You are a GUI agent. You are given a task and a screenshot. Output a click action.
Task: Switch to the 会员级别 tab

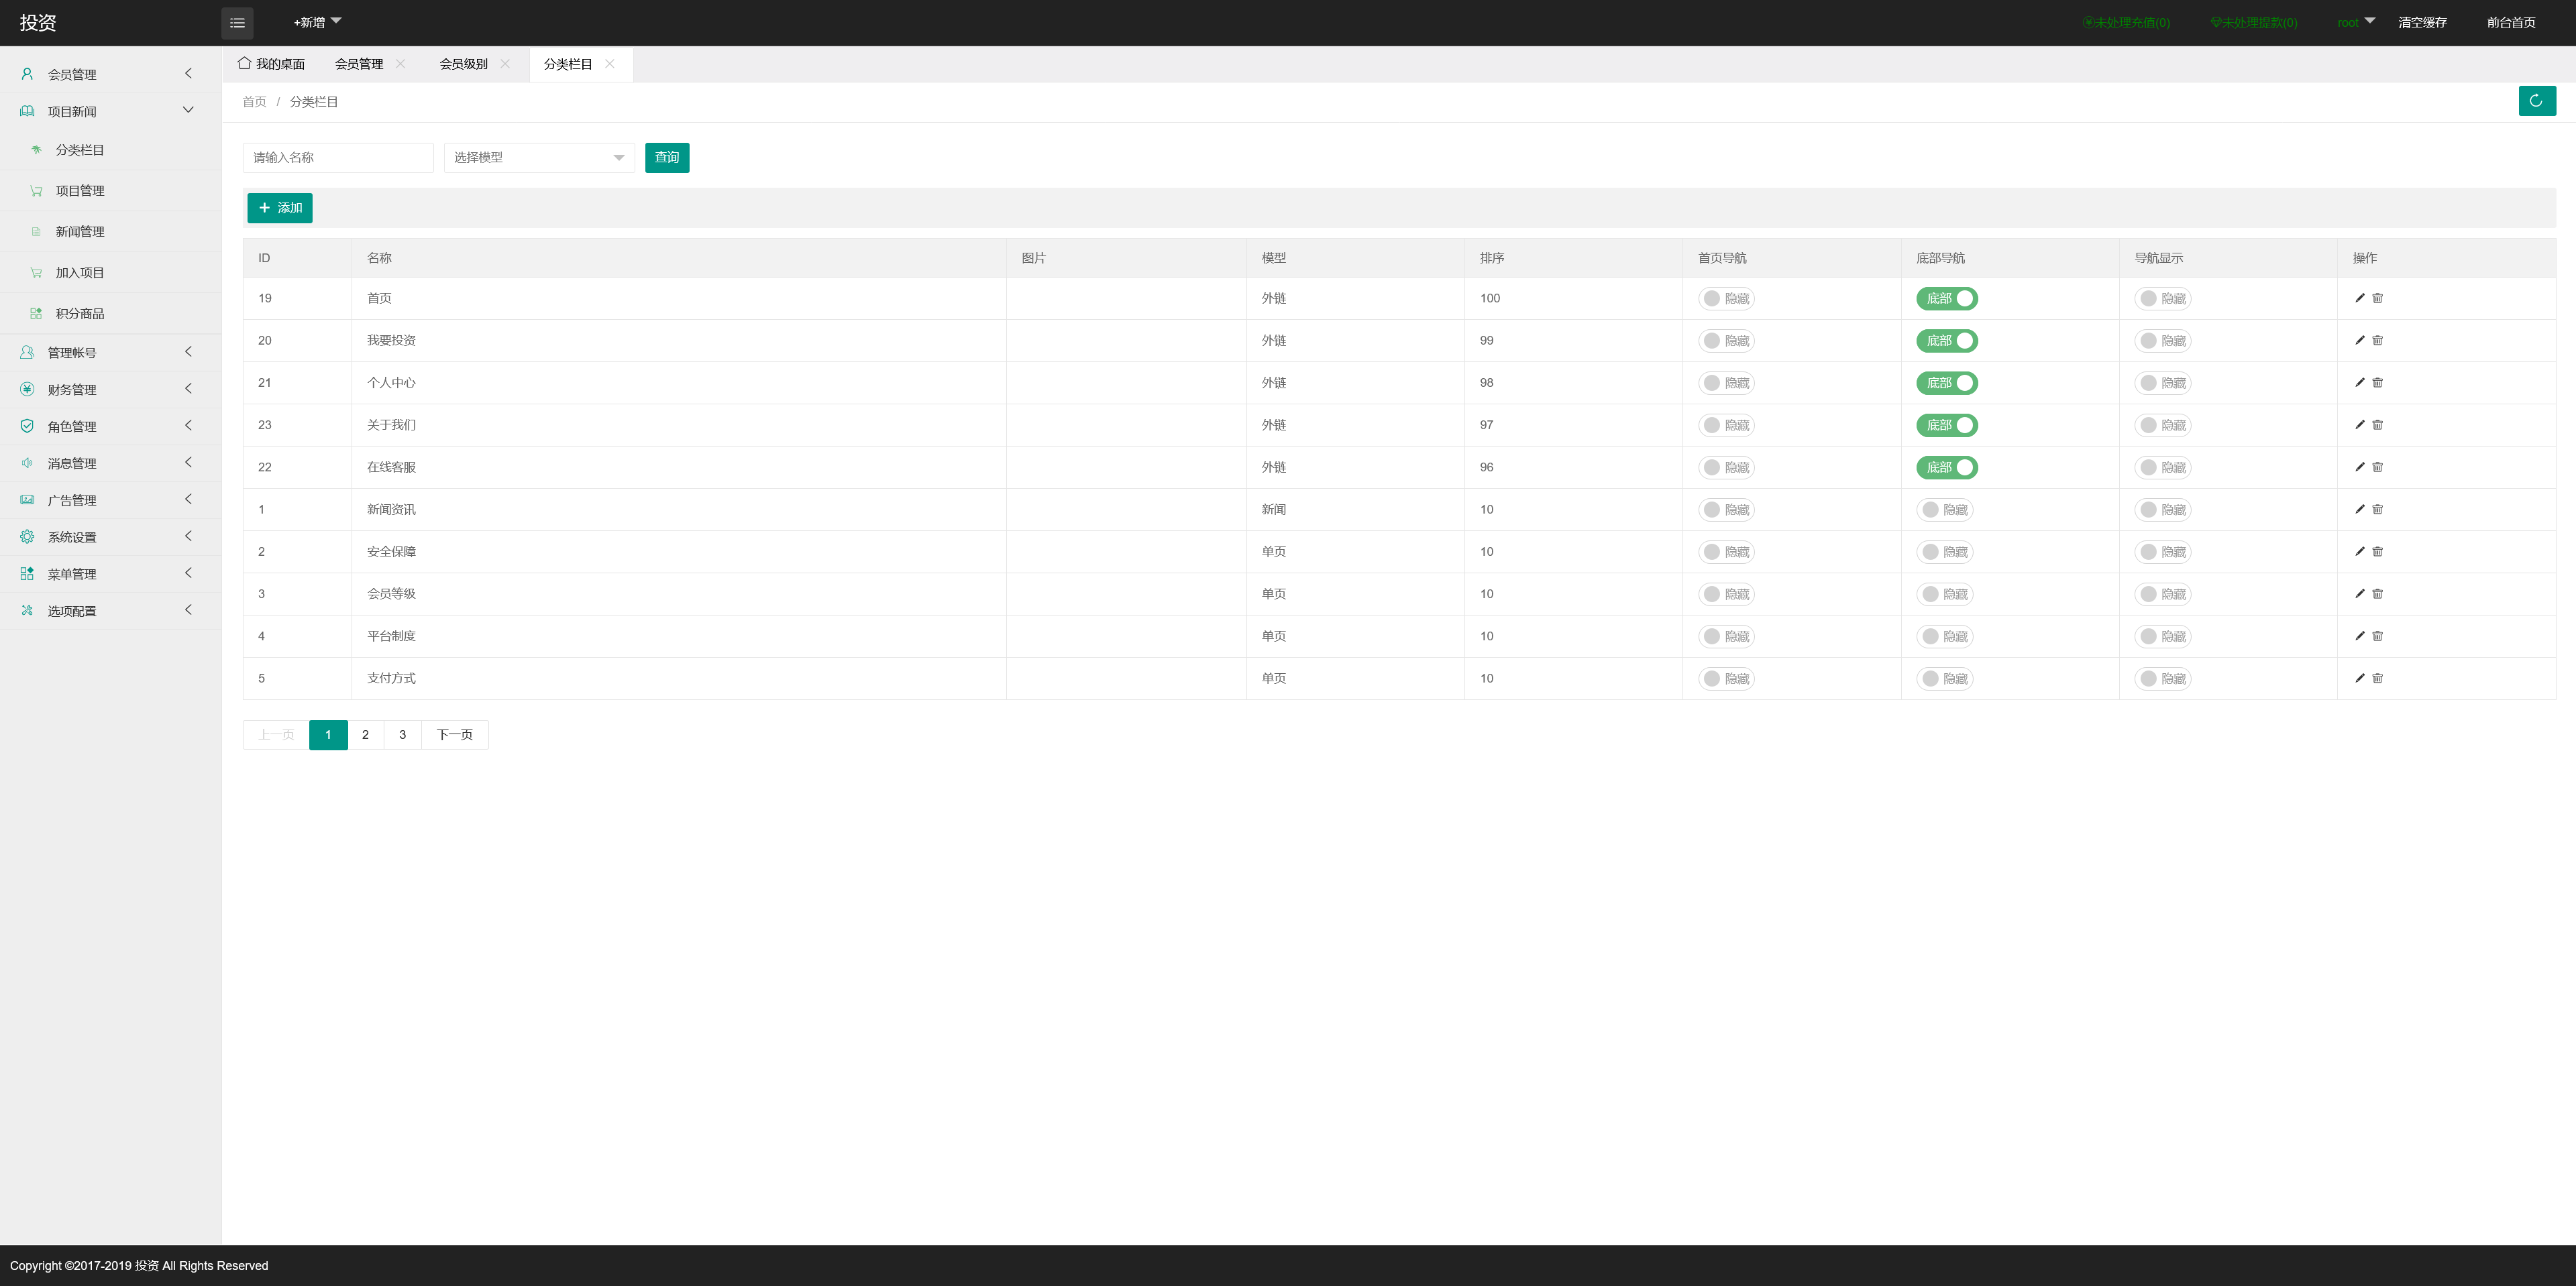tap(463, 64)
